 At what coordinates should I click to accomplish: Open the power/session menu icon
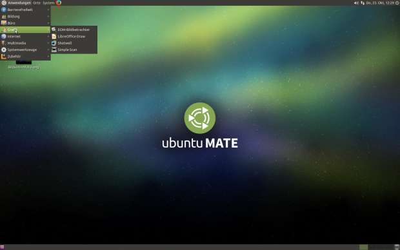coord(397,3)
